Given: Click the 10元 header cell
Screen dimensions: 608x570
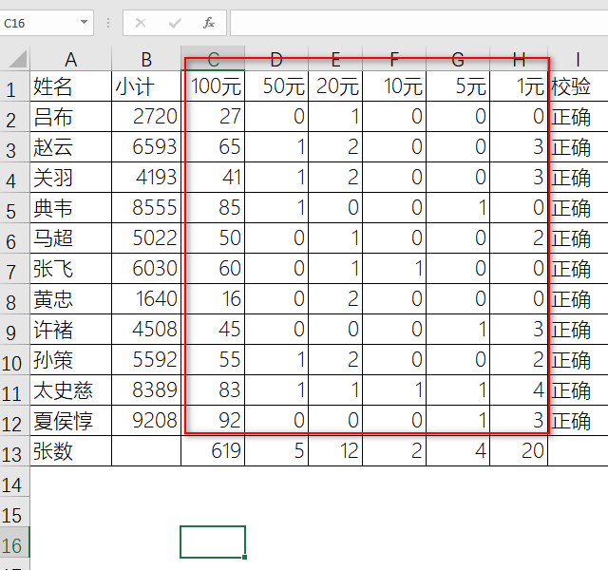Looking at the screenshot, I should (394, 86).
